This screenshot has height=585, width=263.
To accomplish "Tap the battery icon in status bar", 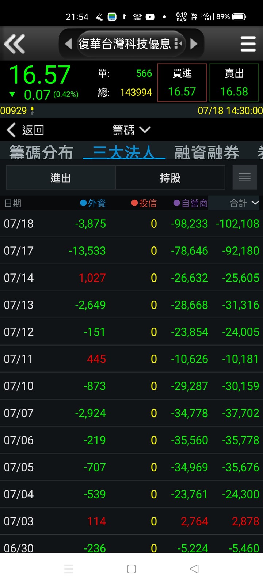I will (239, 17).
